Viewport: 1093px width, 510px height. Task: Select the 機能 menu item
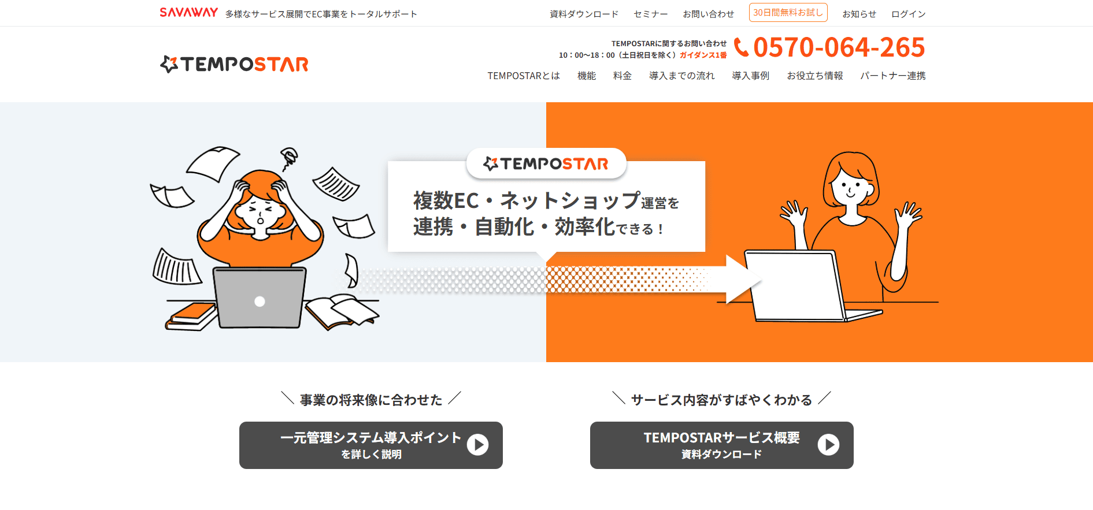click(x=587, y=76)
